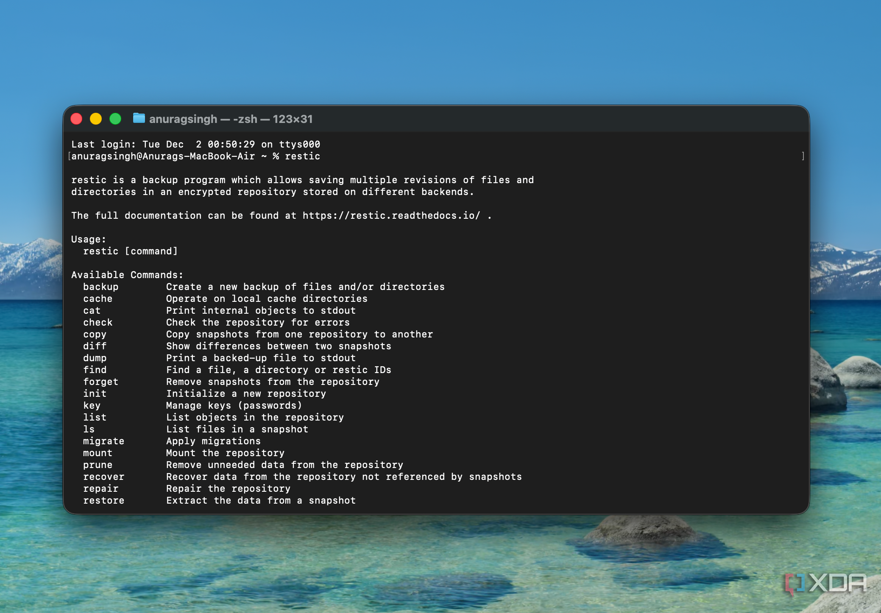Click the 'diff' command name
The image size is (881, 613).
click(95, 346)
